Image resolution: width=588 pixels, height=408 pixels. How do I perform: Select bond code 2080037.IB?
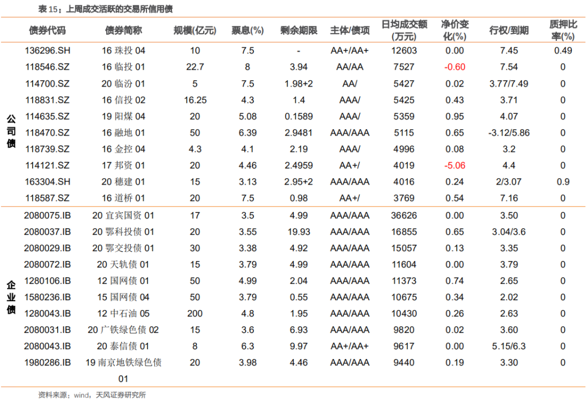pos(47,232)
